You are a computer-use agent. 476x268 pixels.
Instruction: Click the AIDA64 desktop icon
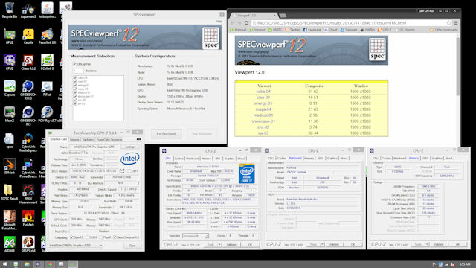coord(10,245)
